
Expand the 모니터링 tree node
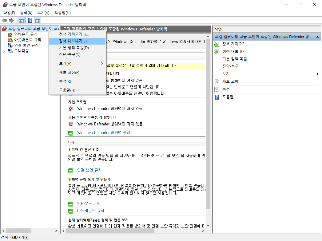(x=4, y=51)
